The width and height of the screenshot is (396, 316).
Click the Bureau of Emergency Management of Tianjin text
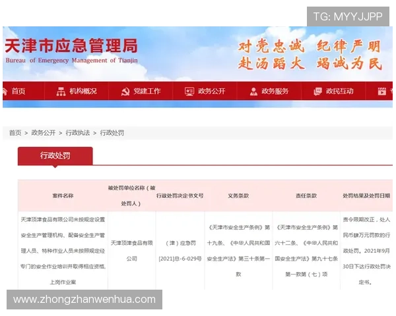click(71, 61)
